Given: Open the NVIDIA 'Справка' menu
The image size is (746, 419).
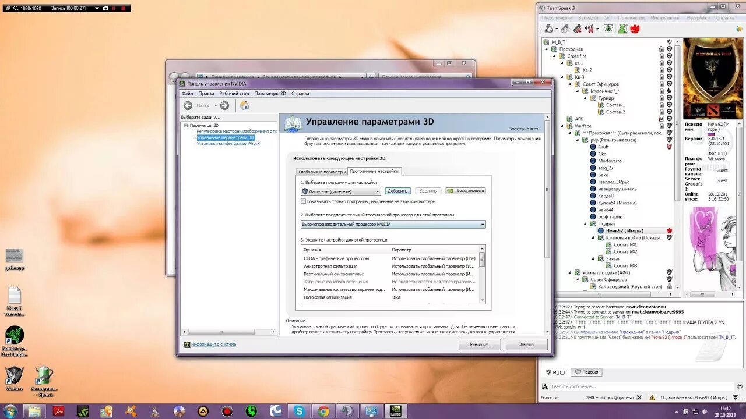Looking at the screenshot, I should pyautogui.click(x=300, y=93).
